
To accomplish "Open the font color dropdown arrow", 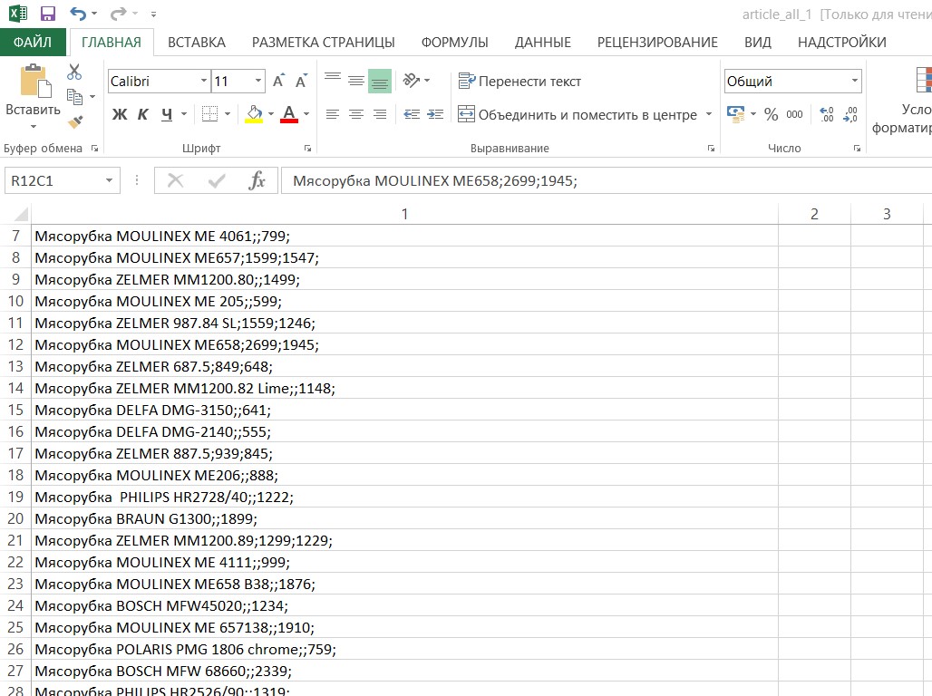I will (x=306, y=114).
